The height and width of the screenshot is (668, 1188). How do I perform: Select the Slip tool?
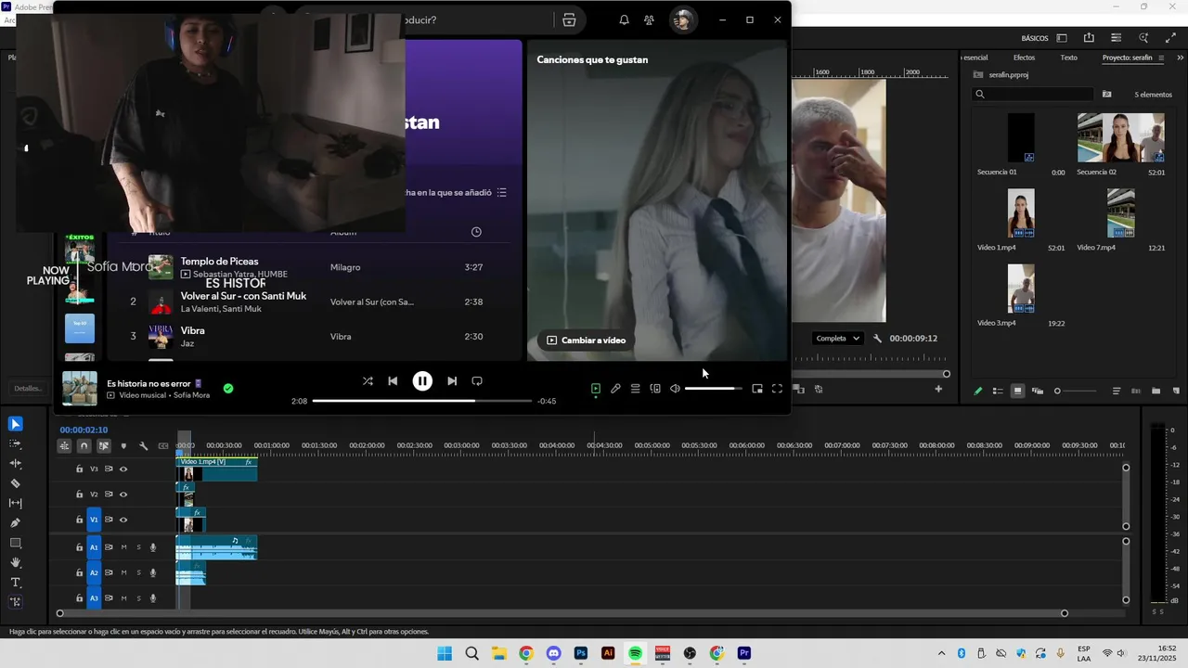[16, 503]
